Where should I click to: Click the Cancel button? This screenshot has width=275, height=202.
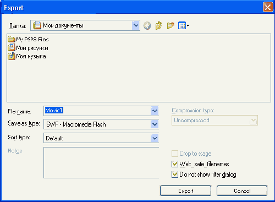pyautogui.click(x=242, y=191)
